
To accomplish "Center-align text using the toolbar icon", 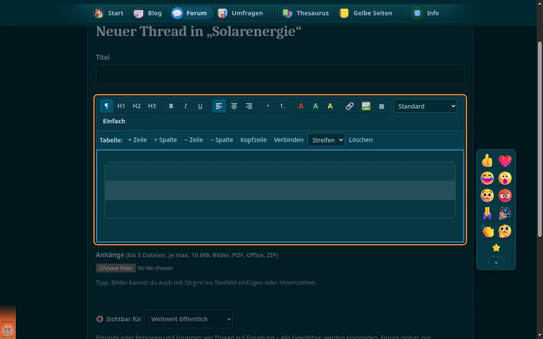I will (x=234, y=106).
